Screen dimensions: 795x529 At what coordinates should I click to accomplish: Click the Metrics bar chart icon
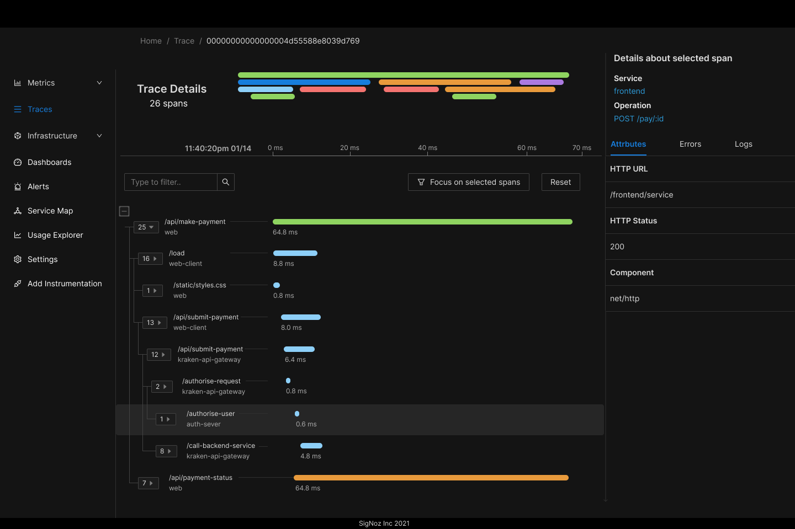18,83
